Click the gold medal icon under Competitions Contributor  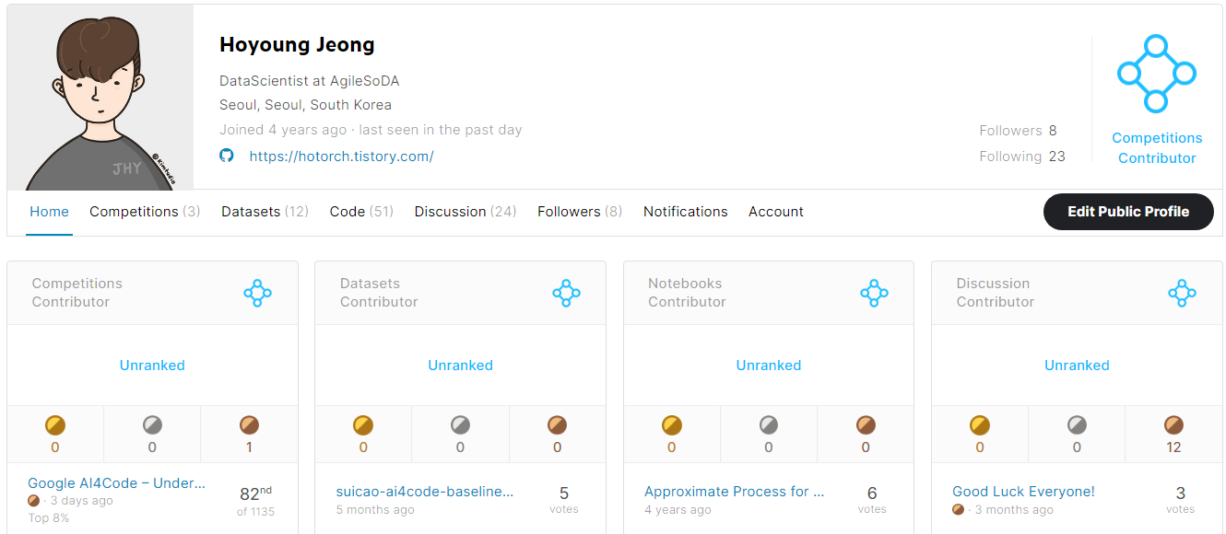(x=55, y=424)
